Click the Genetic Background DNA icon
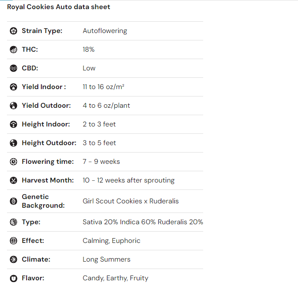This screenshot has height=289, width=298. click(13, 201)
